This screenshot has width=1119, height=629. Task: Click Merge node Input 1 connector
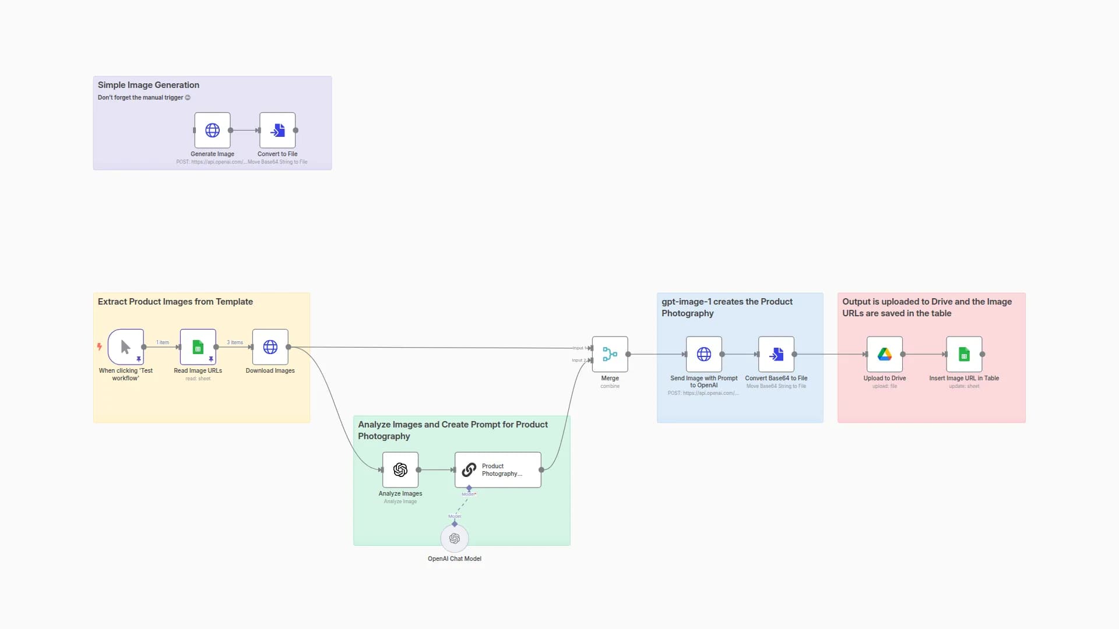click(x=590, y=348)
